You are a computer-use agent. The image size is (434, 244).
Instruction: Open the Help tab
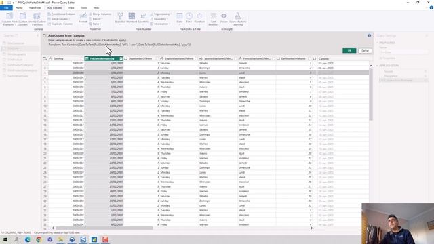pyautogui.click(x=96, y=7)
